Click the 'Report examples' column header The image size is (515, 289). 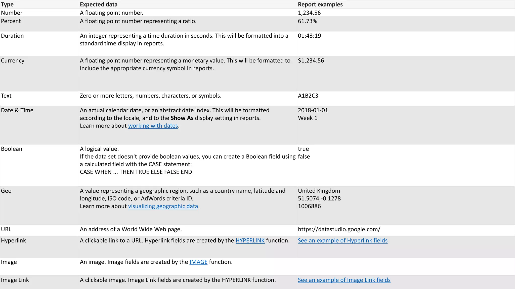[320, 5]
